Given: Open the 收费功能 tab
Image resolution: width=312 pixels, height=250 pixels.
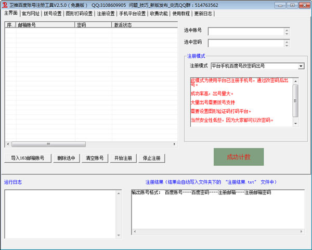Looking at the screenshot, I should [x=159, y=14].
